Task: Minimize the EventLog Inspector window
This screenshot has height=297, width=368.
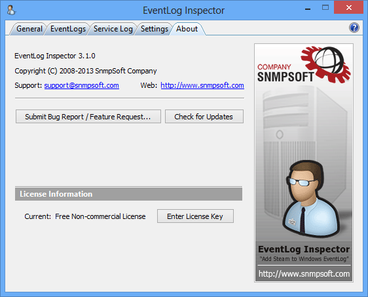Action: click(x=308, y=9)
